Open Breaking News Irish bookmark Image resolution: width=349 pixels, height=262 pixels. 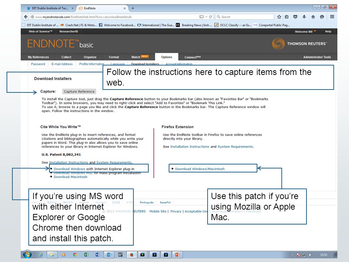(x=194, y=25)
